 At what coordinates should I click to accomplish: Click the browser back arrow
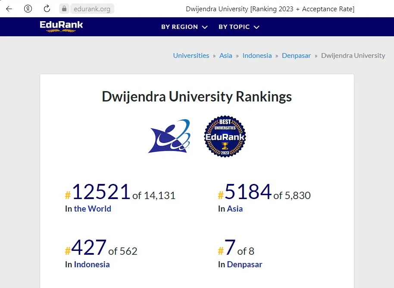pos(9,9)
